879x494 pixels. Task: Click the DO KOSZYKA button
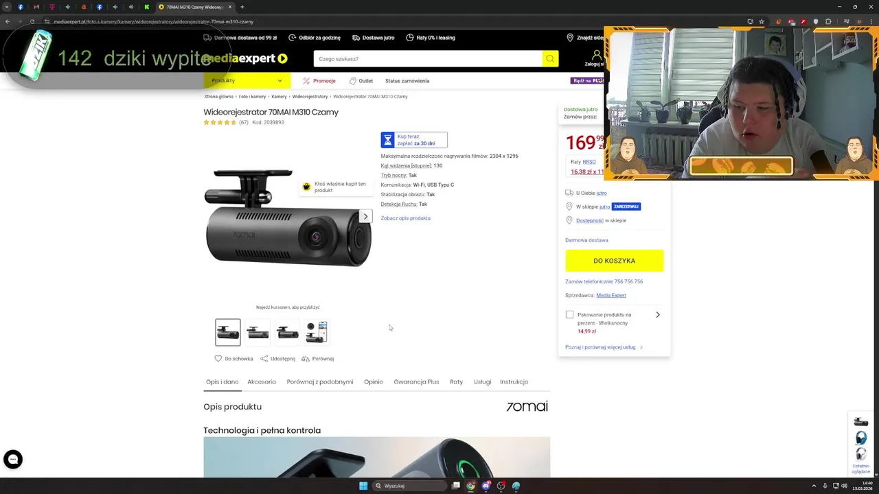click(x=614, y=261)
